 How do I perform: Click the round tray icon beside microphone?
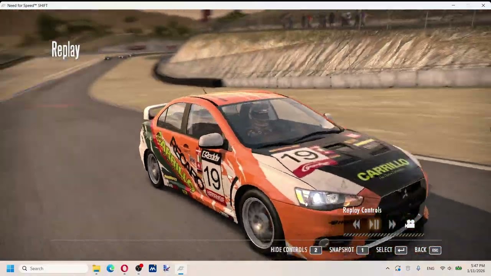click(408, 268)
